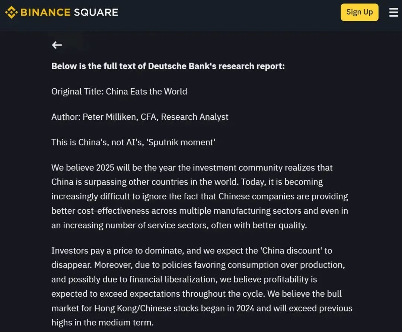Viewport: 402px width, 332px height.
Task: Click the BINANCE wordmark in header
Action: 45,12
